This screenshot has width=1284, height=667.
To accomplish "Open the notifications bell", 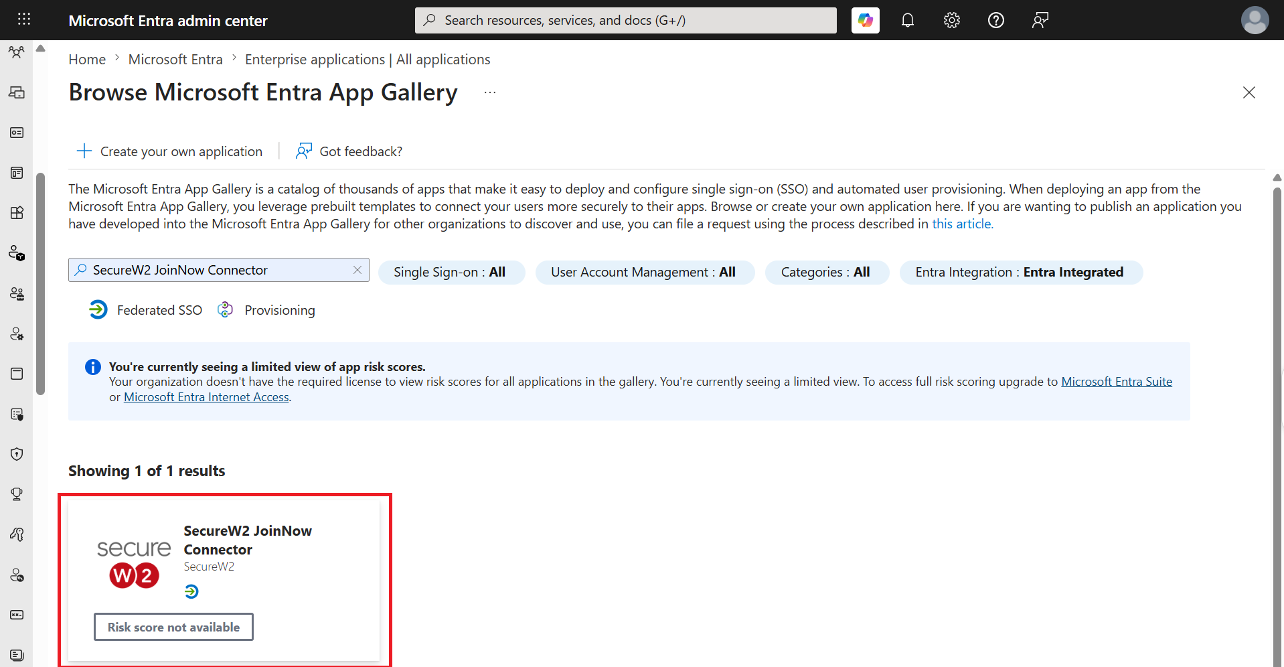I will (x=908, y=20).
